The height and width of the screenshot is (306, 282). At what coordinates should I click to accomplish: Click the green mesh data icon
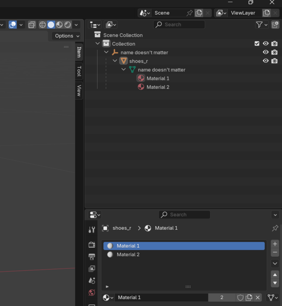coord(132,69)
